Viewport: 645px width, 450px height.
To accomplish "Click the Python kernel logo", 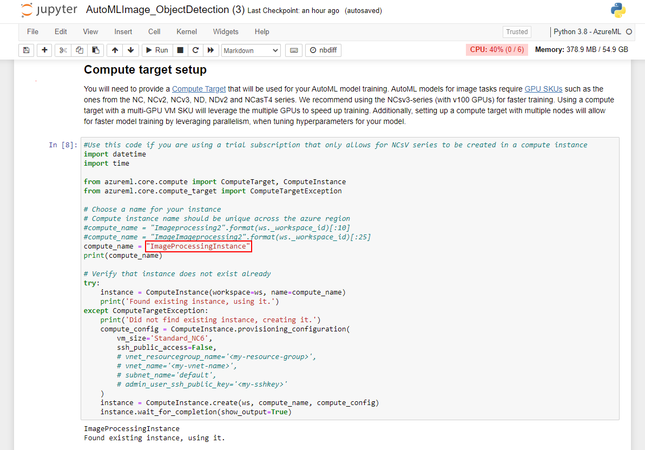I will pos(618,10).
